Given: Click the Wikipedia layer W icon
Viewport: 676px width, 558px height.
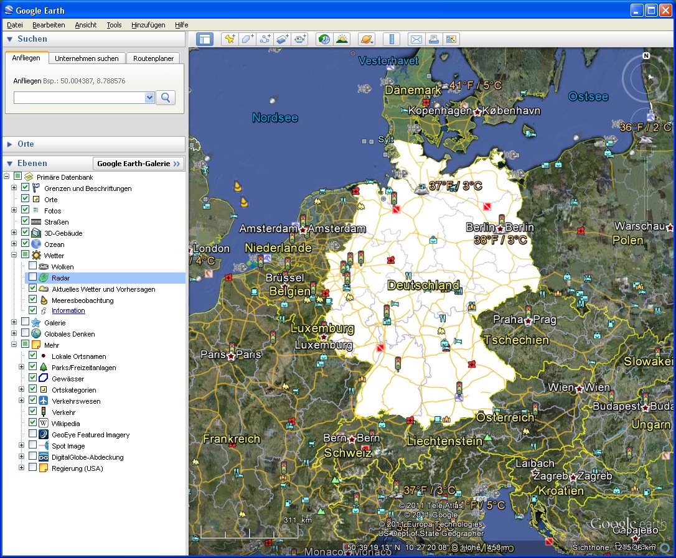Looking at the screenshot, I should (44, 423).
